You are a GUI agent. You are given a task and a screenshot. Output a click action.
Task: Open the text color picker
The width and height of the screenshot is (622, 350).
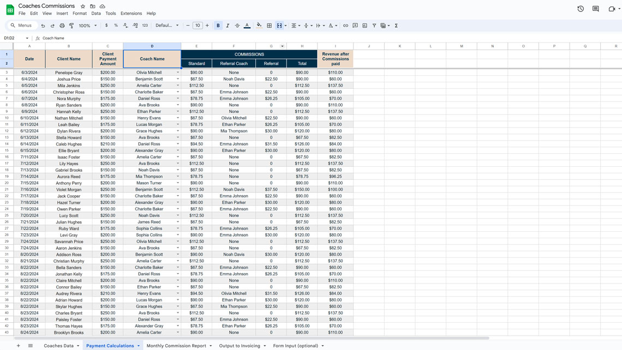(x=247, y=26)
